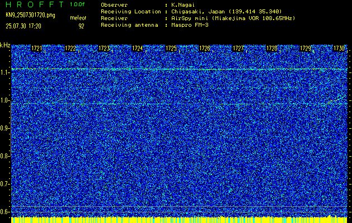Click the Maspro FM-3 antenna value

click(x=190, y=25)
